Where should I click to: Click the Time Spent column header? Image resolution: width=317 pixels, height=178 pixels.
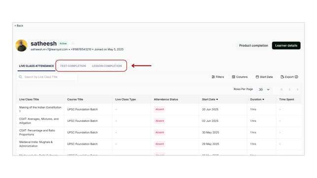[286, 99]
